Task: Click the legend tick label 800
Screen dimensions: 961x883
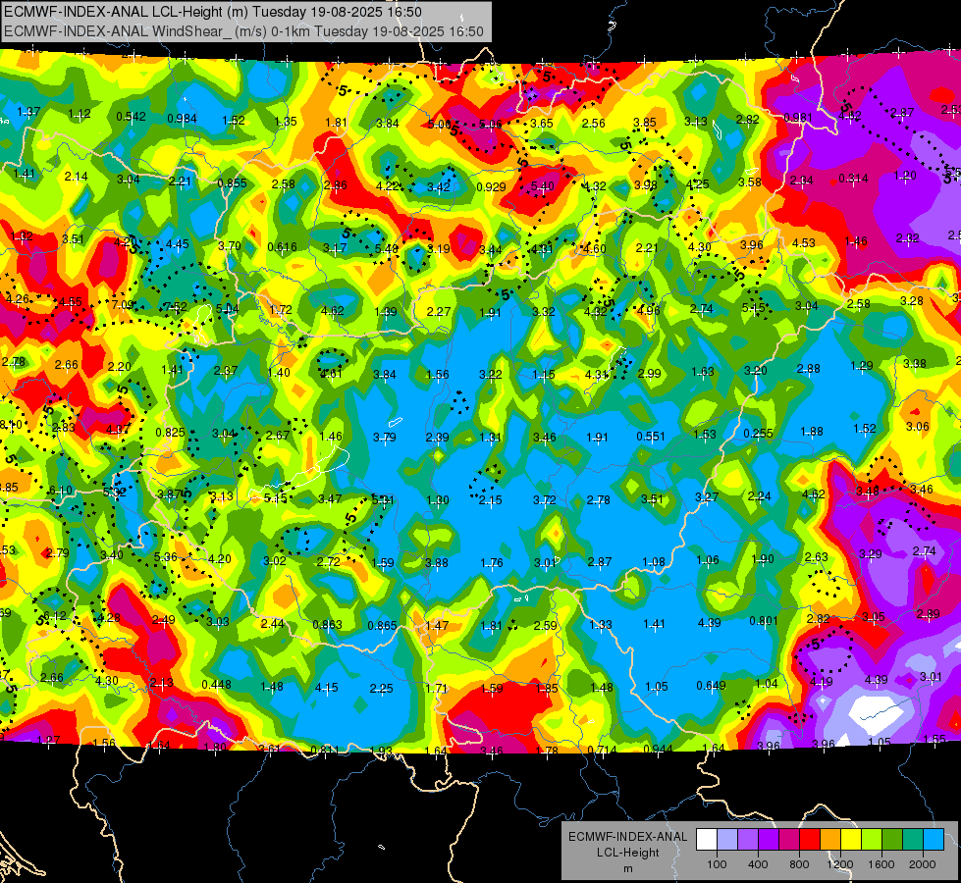Action: click(x=799, y=864)
